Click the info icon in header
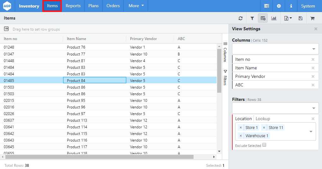Image resolution: width=322 pixels, height=169 pixels. [x=291, y=6]
